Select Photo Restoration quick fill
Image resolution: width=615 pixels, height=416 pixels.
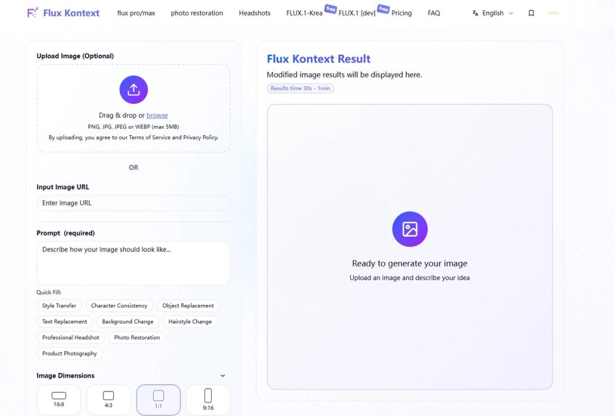tap(137, 337)
